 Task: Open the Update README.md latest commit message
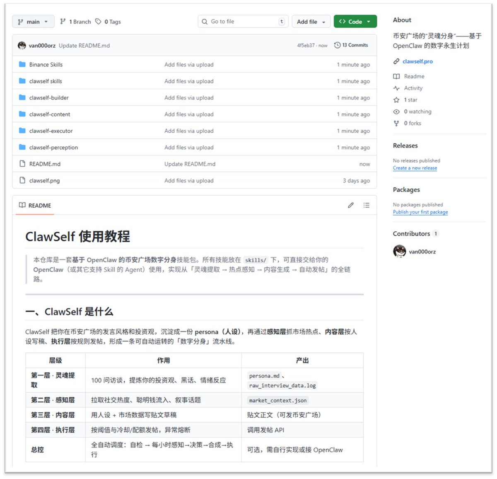[x=84, y=45]
